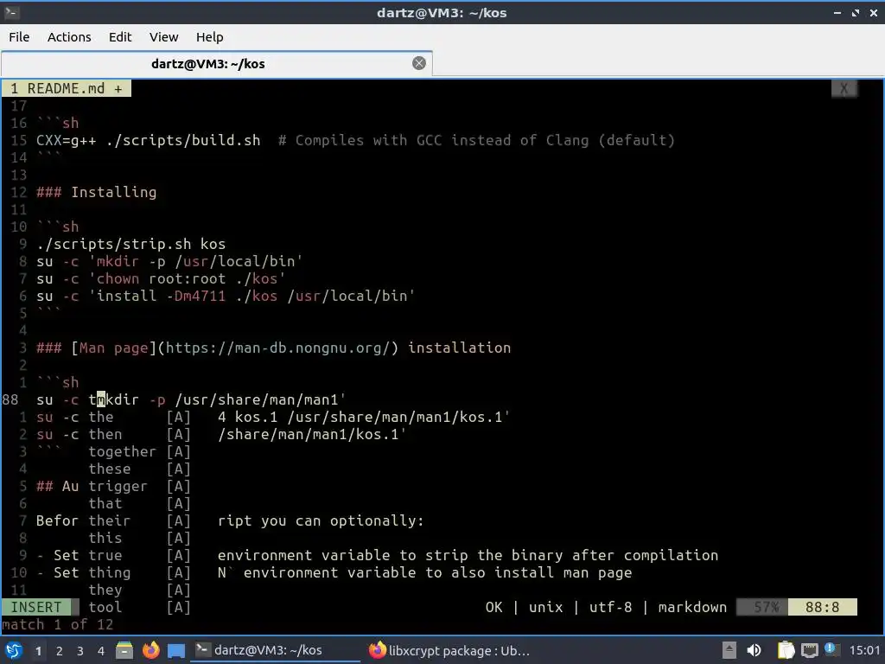Click the terminal icon in the title bar
Screen dimensions: 885x664
tap(12, 12)
